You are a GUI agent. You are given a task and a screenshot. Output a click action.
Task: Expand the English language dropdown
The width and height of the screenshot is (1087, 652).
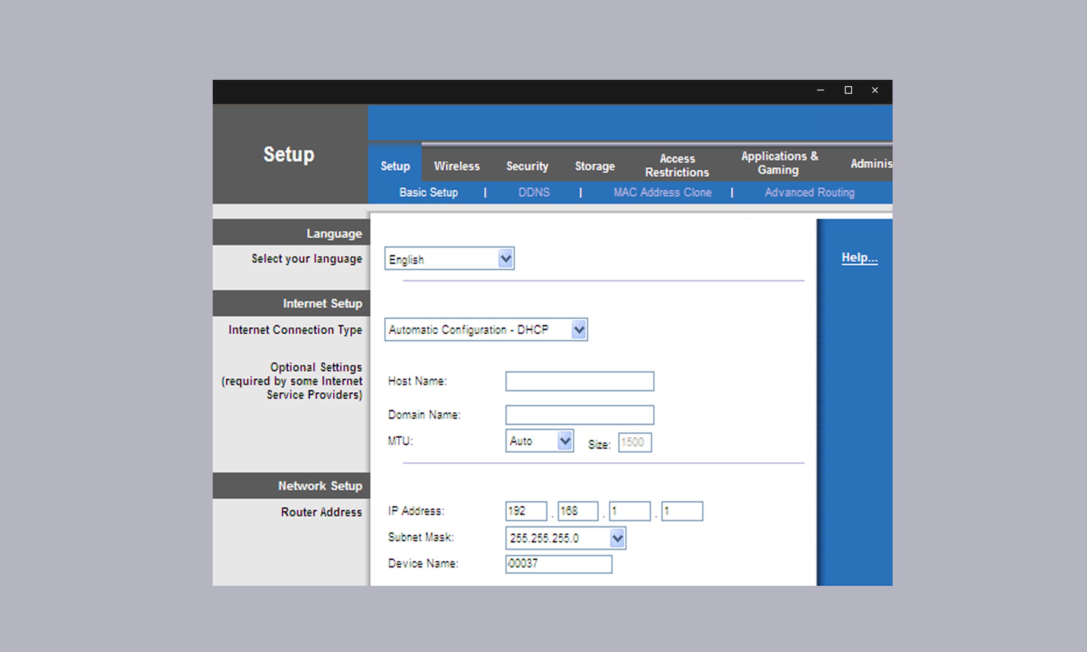[505, 259]
